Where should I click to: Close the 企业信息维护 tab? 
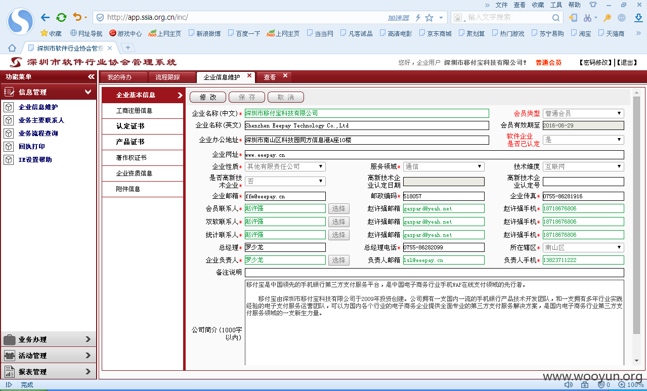(249, 76)
